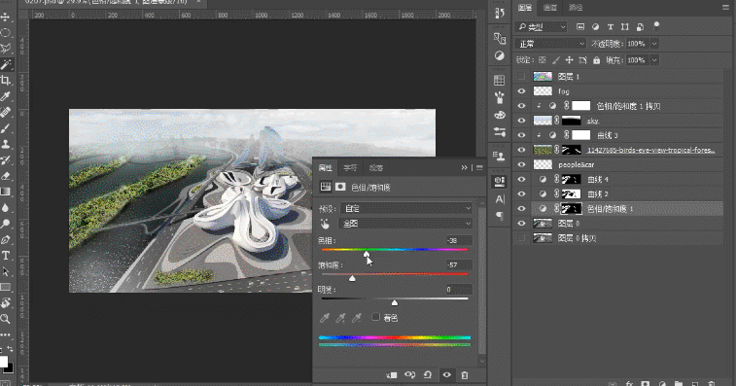The height and width of the screenshot is (386, 736).
Task: Toggle the layer filter on/off switch
Action: pos(656,26)
